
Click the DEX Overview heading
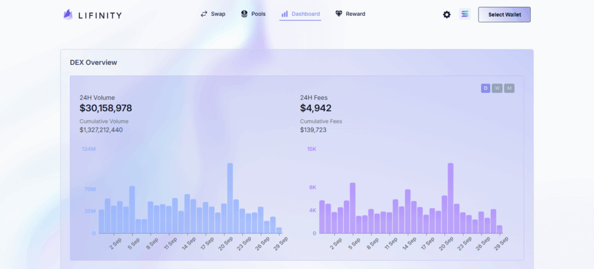93,63
